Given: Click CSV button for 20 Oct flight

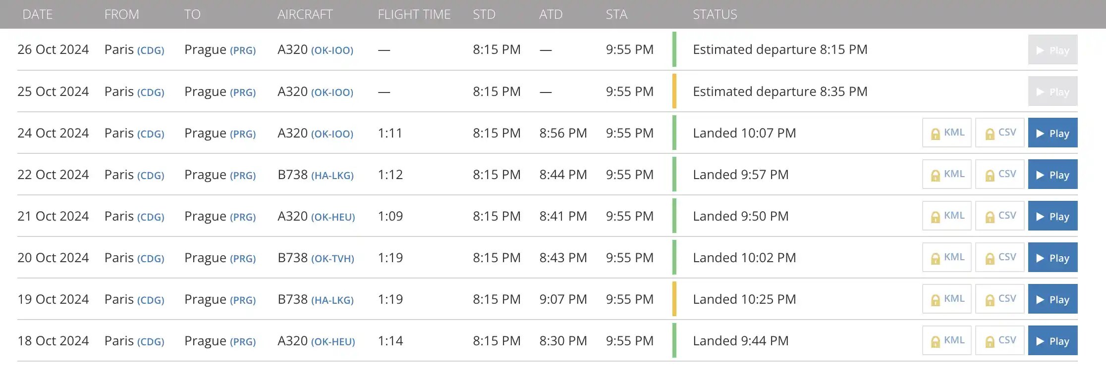Looking at the screenshot, I should (x=1000, y=257).
